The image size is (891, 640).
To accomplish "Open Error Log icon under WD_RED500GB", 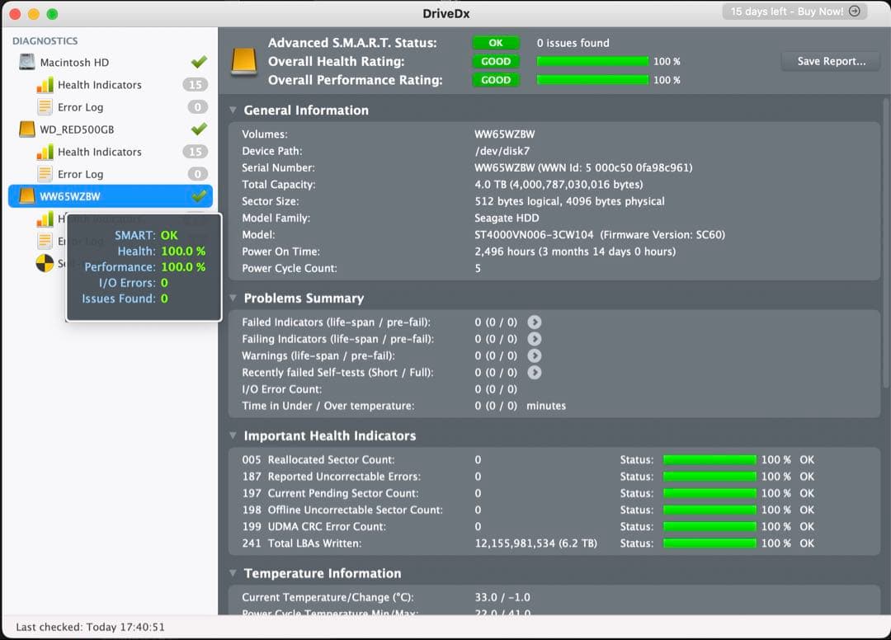I will [45, 174].
